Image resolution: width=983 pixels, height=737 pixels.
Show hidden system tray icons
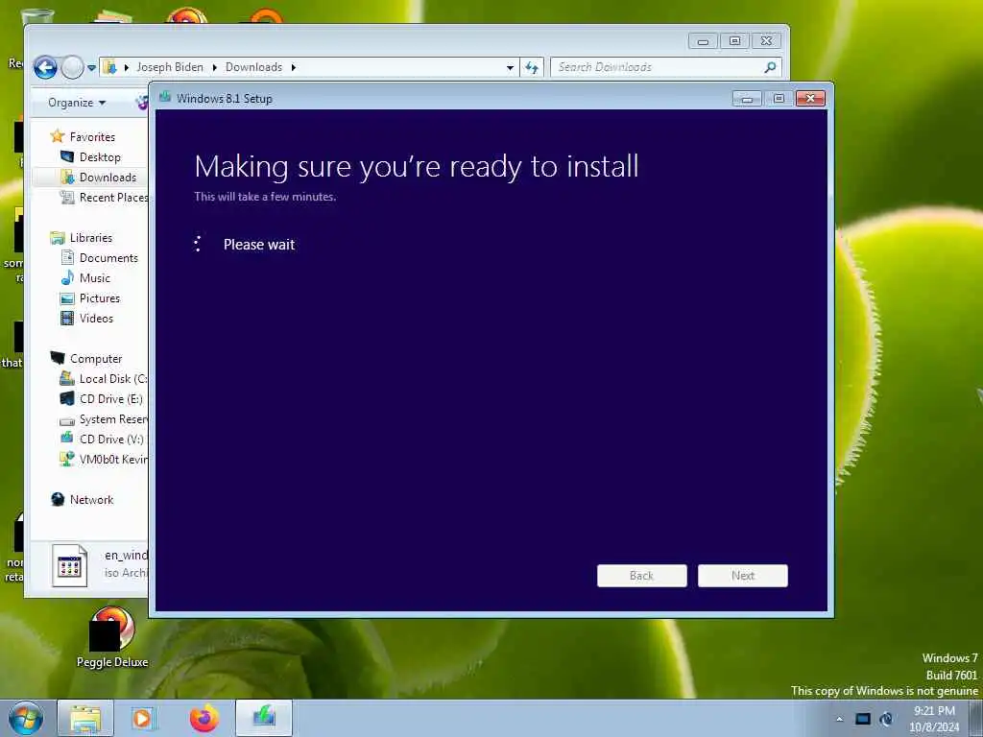click(839, 719)
